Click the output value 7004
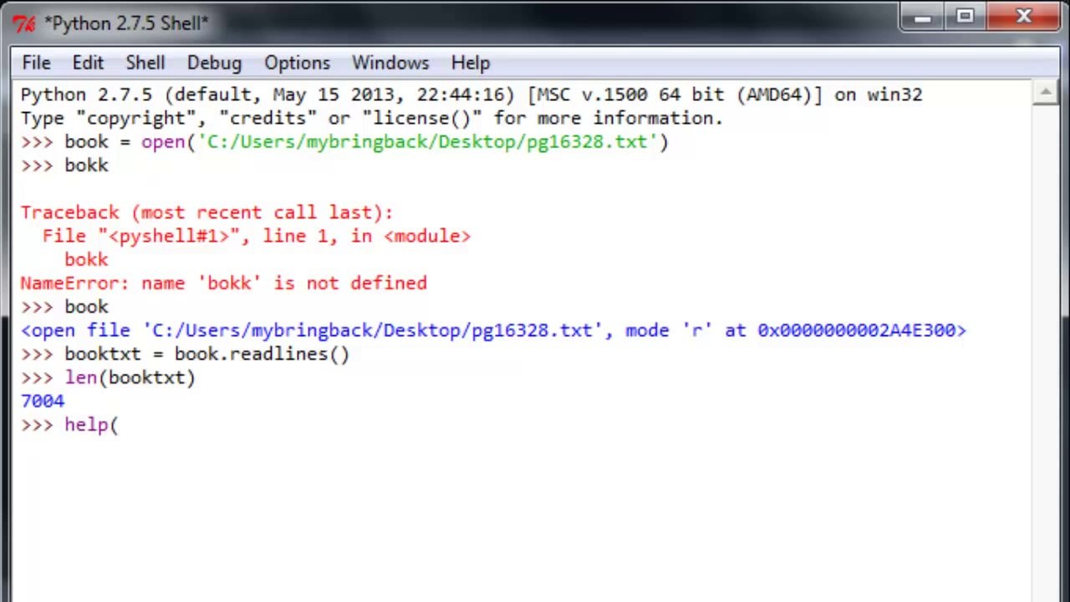The width and height of the screenshot is (1070, 602). click(42, 400)
